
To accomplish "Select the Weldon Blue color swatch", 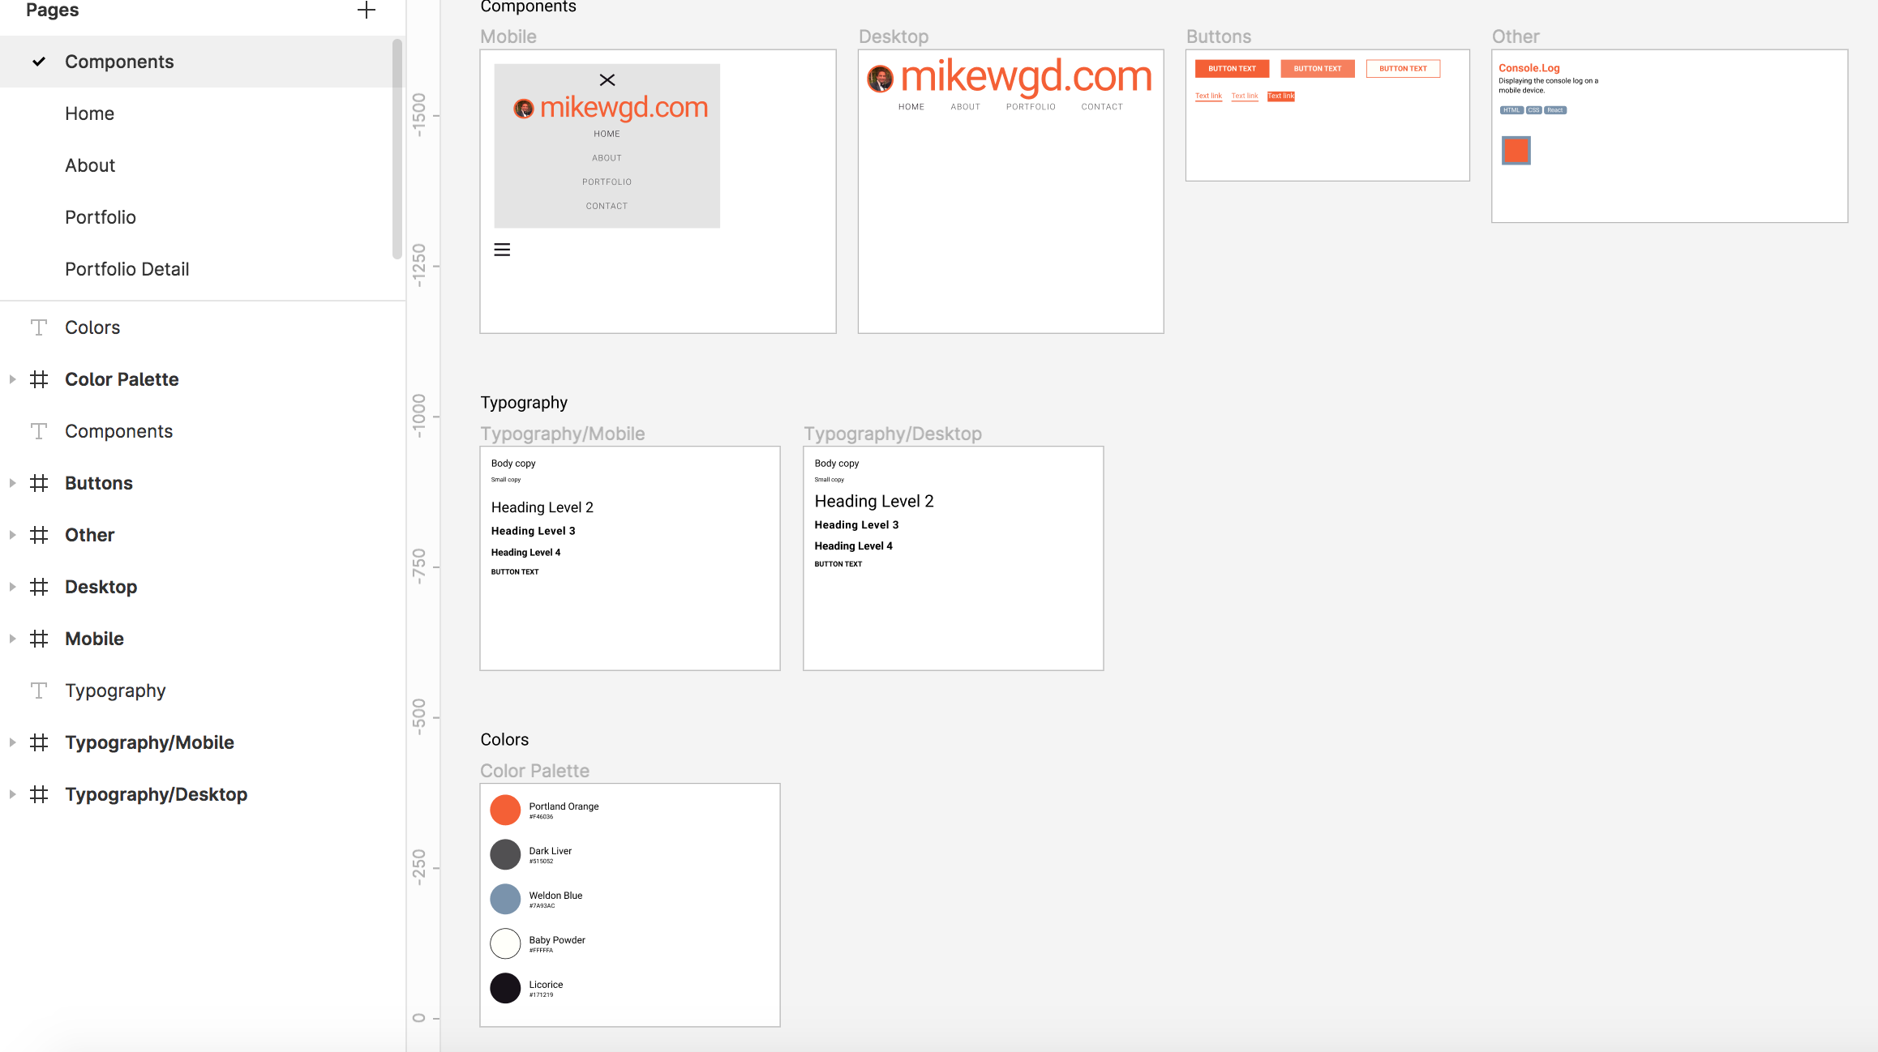I will [x=505, y=899].
